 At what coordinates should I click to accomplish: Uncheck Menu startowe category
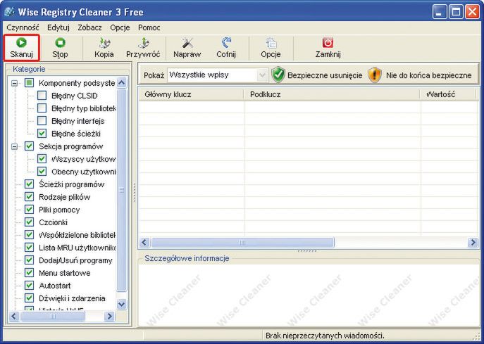(x=29, y=273)
